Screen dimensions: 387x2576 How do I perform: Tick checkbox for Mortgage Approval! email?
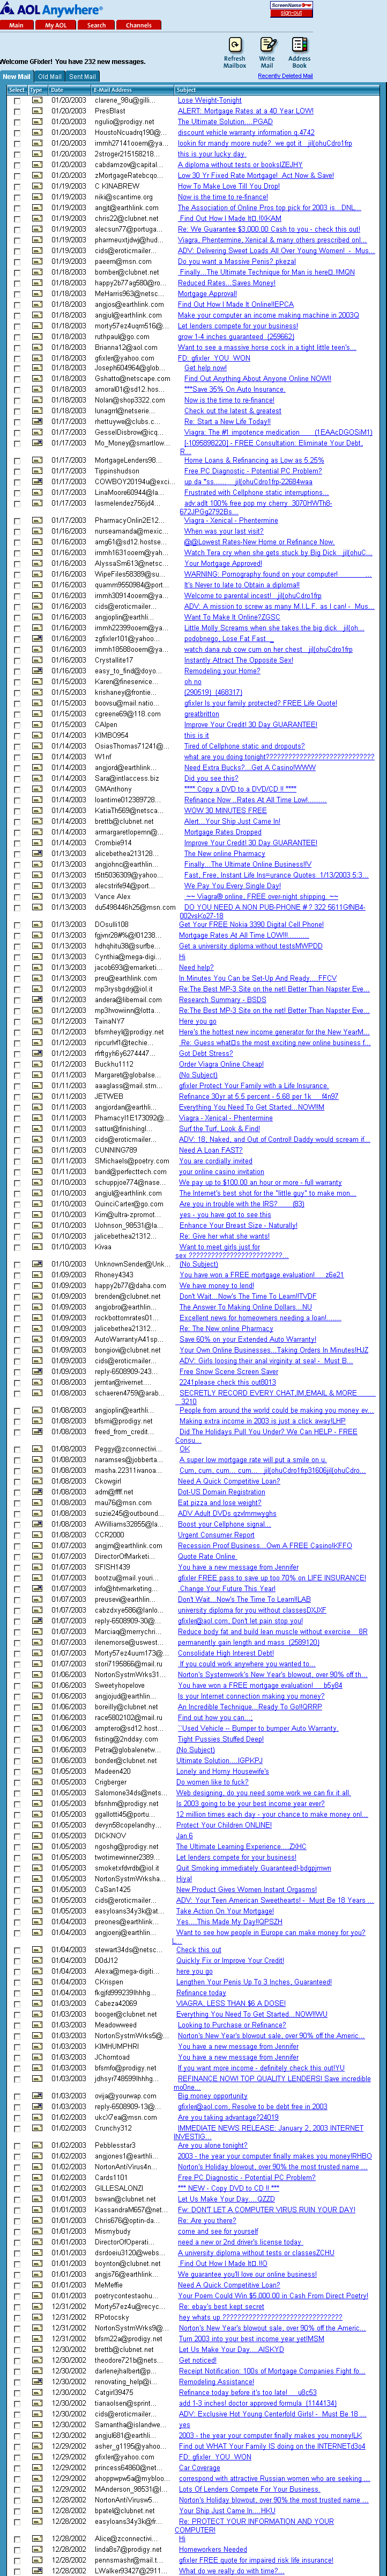point(16,294)
